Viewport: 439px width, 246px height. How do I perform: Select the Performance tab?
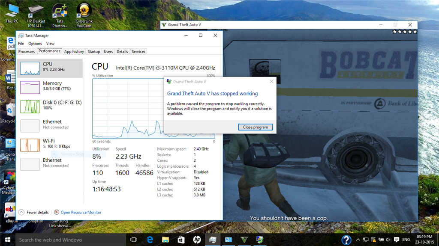point(50,51)
